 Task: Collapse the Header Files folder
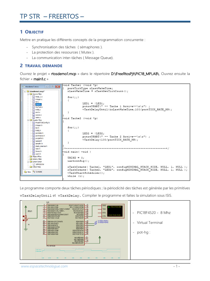coord(28,120)
